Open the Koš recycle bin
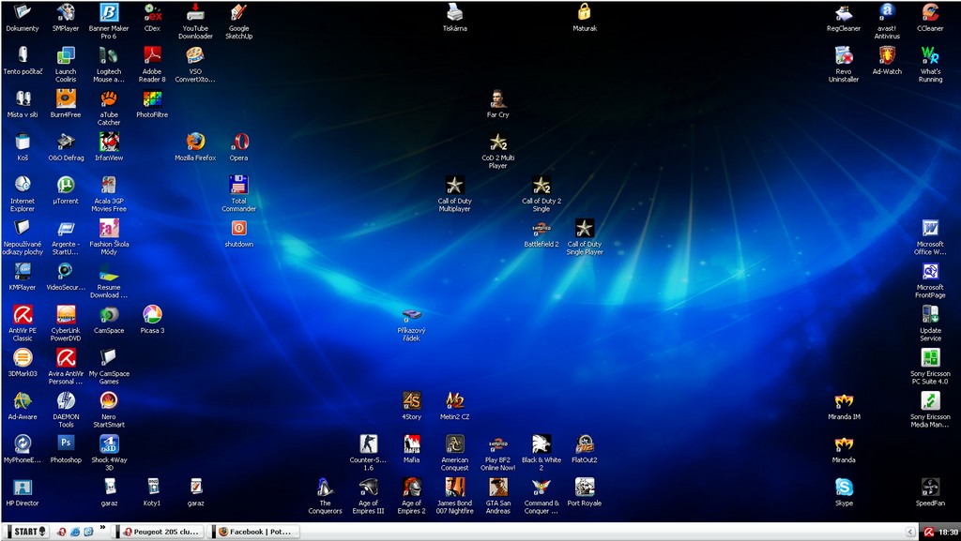The image size is (961, 541). pos(23,142)
